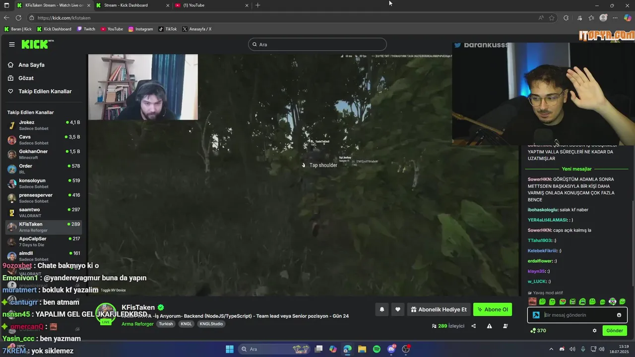Open the Anasayfa / X bookmark
635x357 pixels.
click(197, 29)
